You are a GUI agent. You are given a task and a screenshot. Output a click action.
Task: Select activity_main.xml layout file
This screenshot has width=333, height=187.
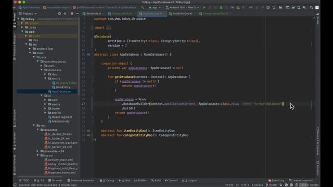pos(58,159)
